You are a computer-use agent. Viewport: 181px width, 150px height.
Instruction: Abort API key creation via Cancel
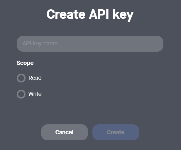pyautogui.click(x=64, y=132)
